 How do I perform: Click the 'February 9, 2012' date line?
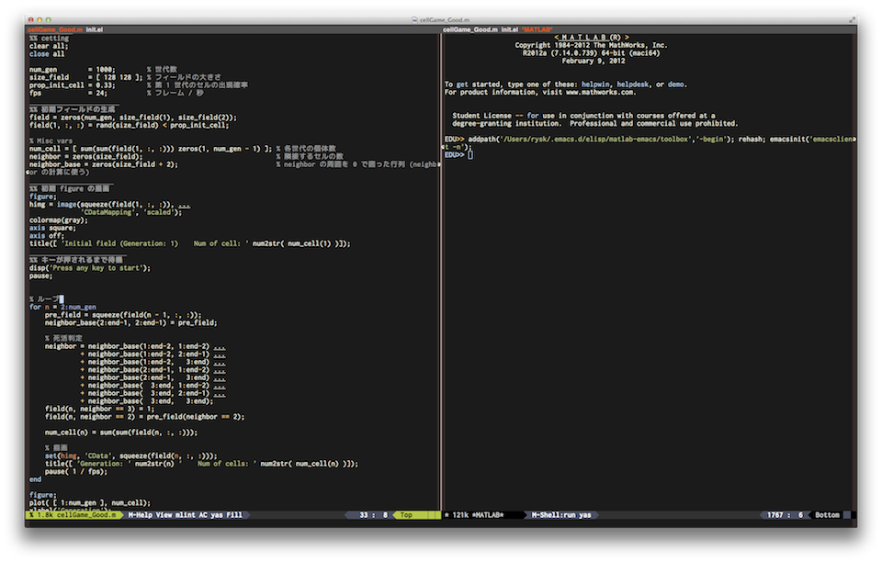click(x=594, y=61)
